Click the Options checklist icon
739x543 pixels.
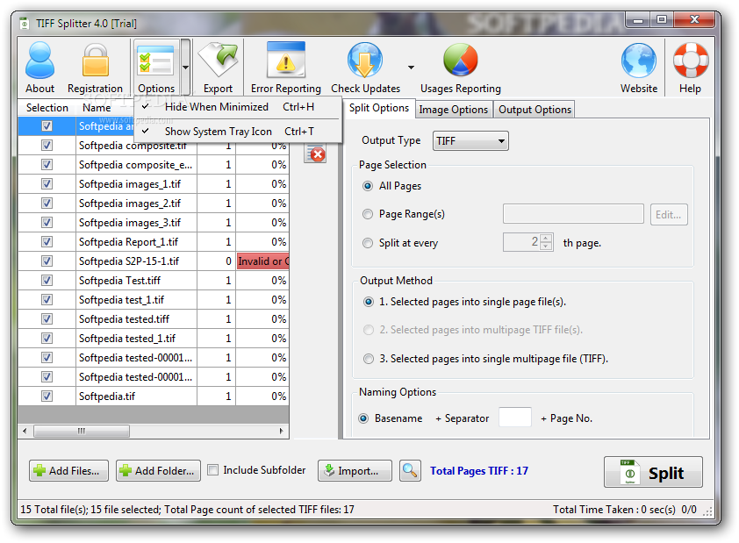[x=156, y=61]
